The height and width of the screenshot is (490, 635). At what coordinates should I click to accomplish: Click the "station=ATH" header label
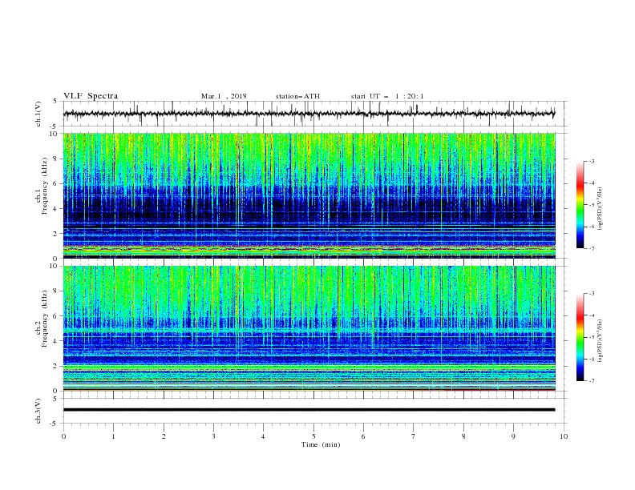pyautogui.click(x=297, y=96)
